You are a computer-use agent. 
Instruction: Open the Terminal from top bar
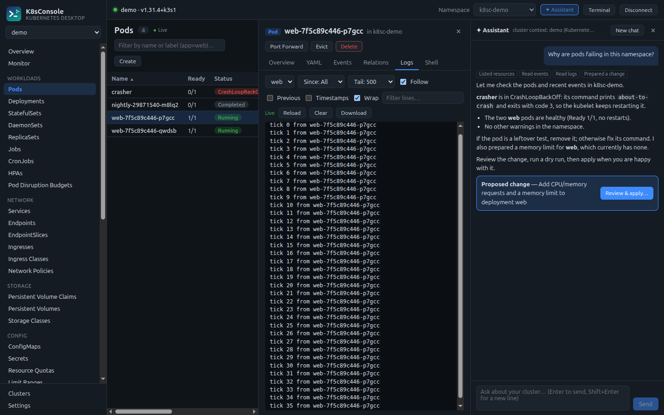(x=599, y=10)
